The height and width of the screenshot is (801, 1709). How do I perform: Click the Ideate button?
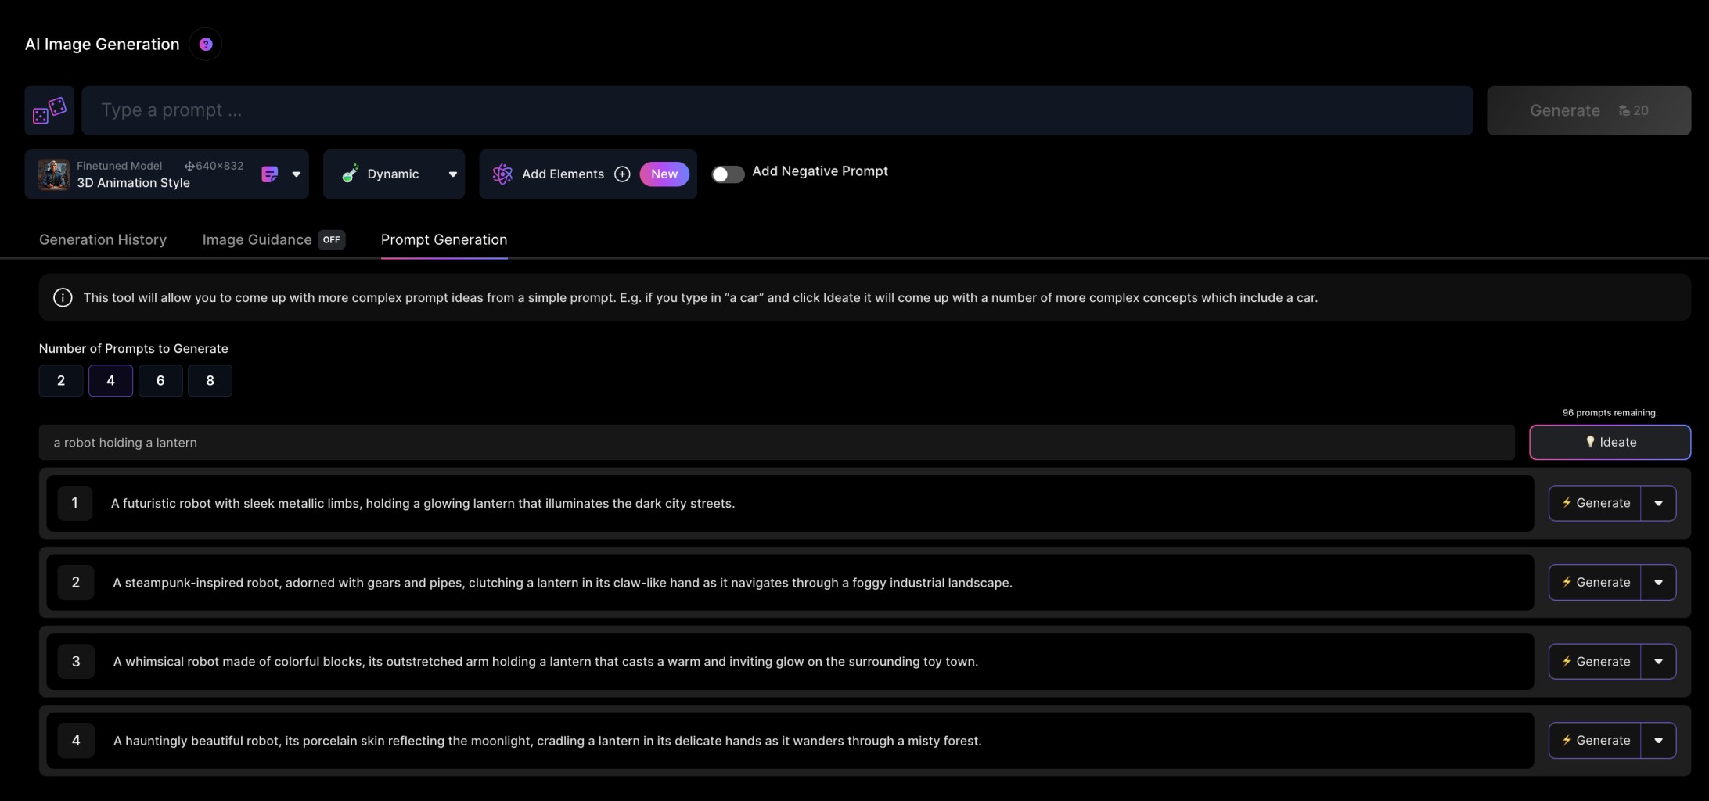(1610, 443)
